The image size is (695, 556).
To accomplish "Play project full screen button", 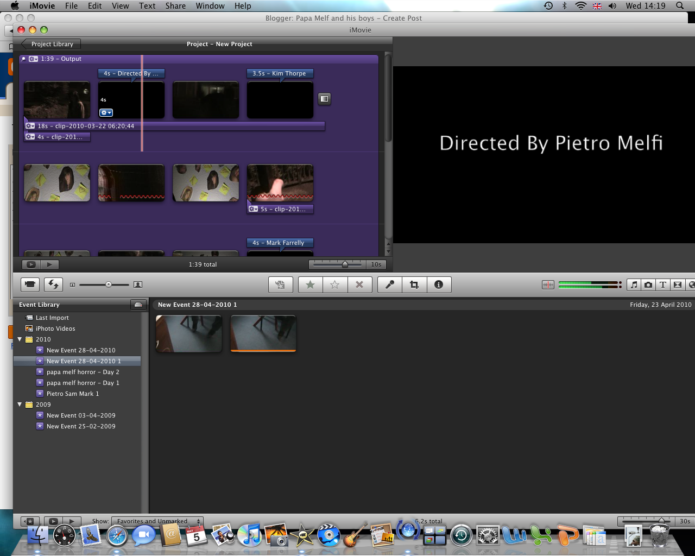I will click(31, 264).
